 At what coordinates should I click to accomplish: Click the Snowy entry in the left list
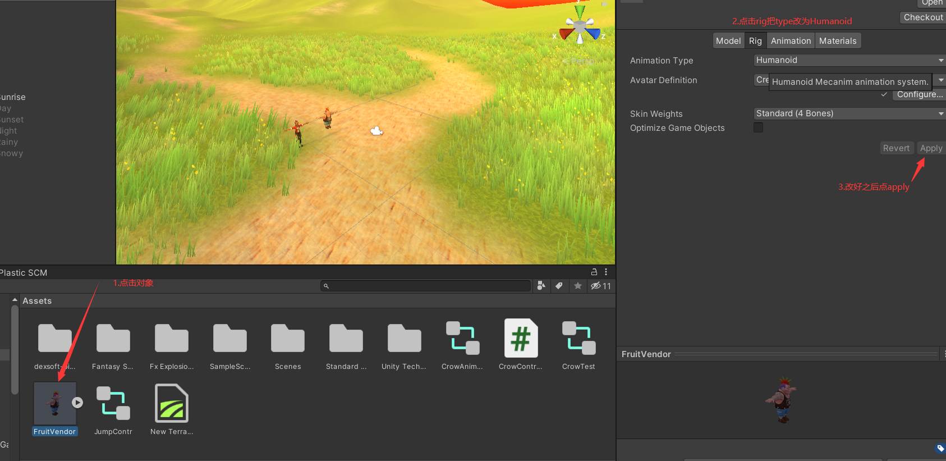(x=11, y=153)
